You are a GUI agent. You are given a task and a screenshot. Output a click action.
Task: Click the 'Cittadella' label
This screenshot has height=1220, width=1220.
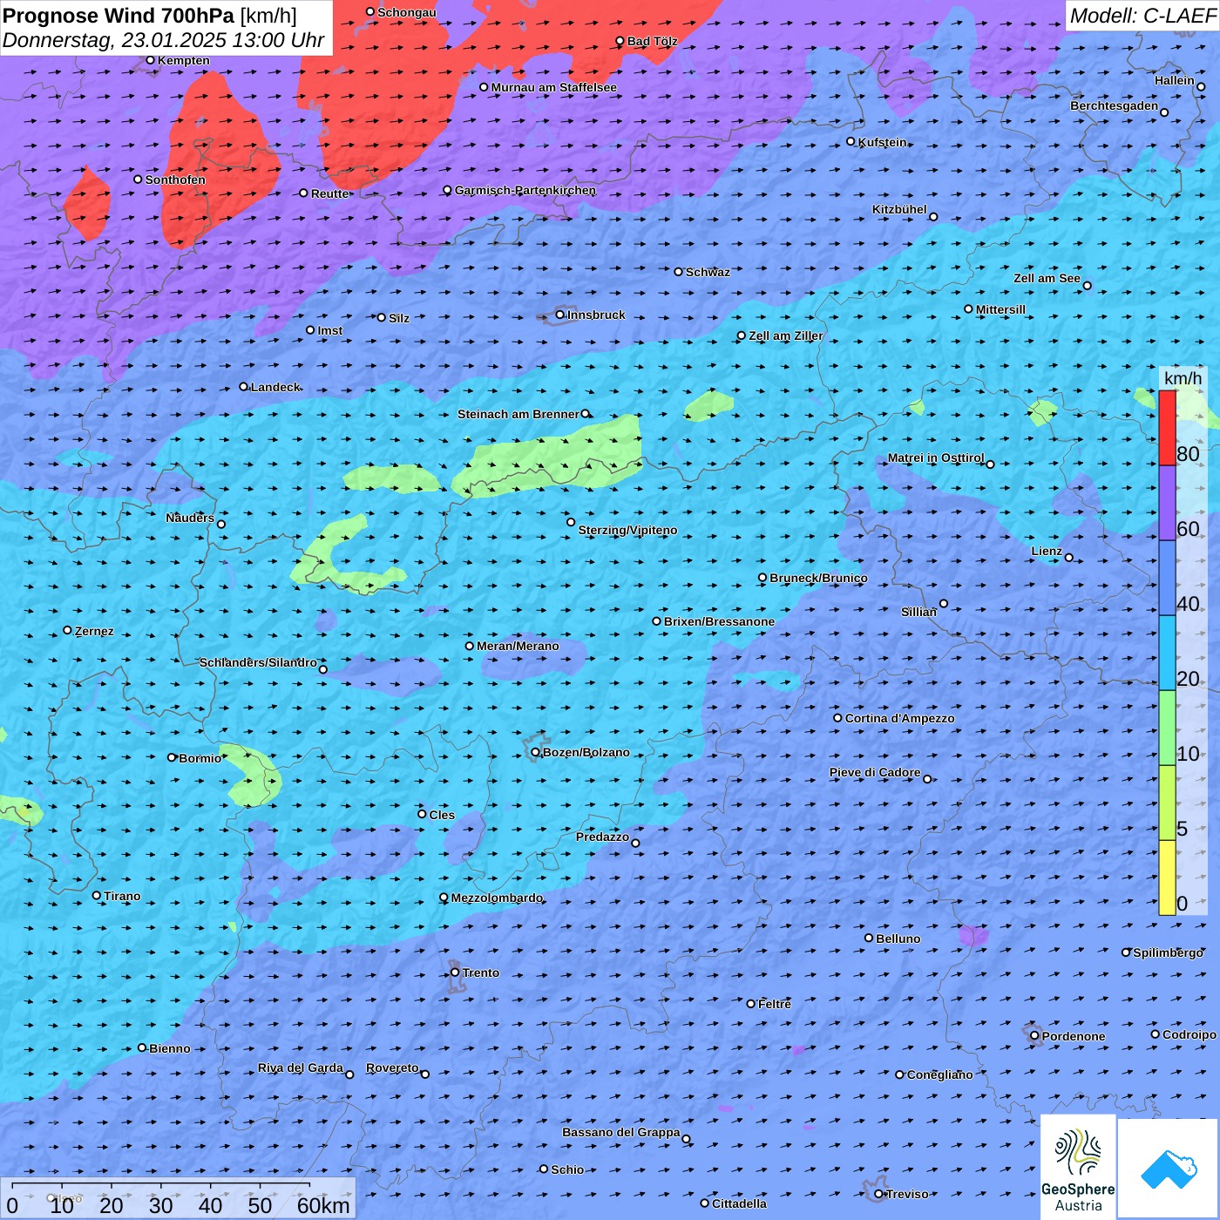coord(740,1203)
